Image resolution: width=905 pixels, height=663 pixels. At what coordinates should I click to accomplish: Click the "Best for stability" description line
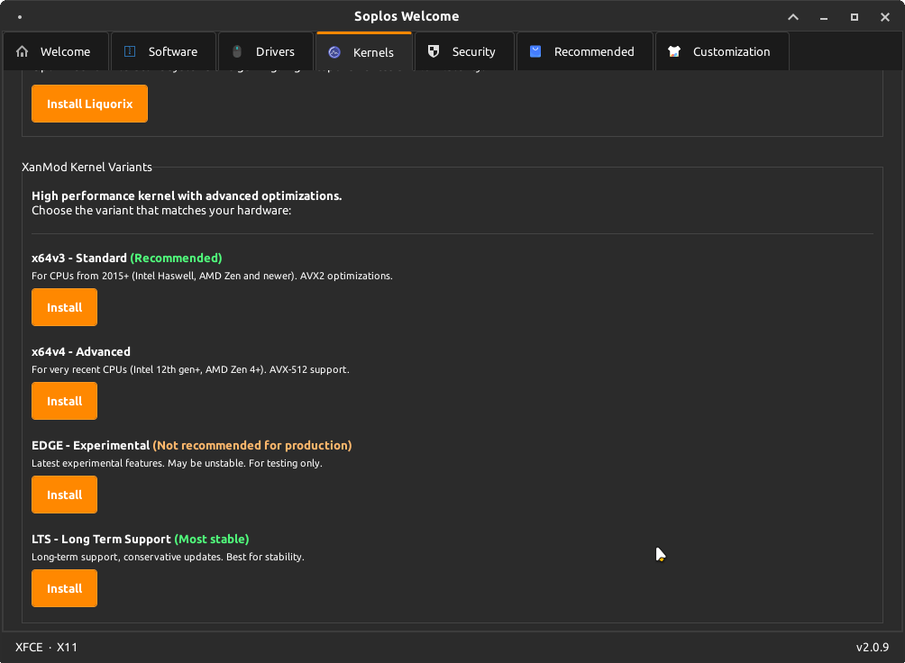tap(168, 557)
